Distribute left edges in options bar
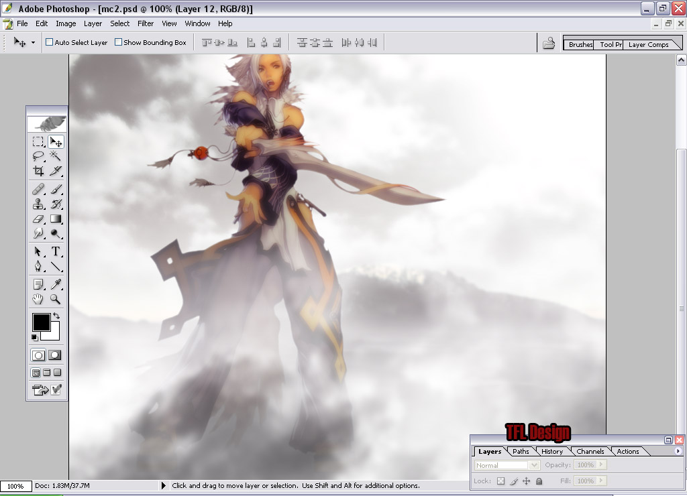This screenshot has height=496, width=687. [x=346, y=42]
